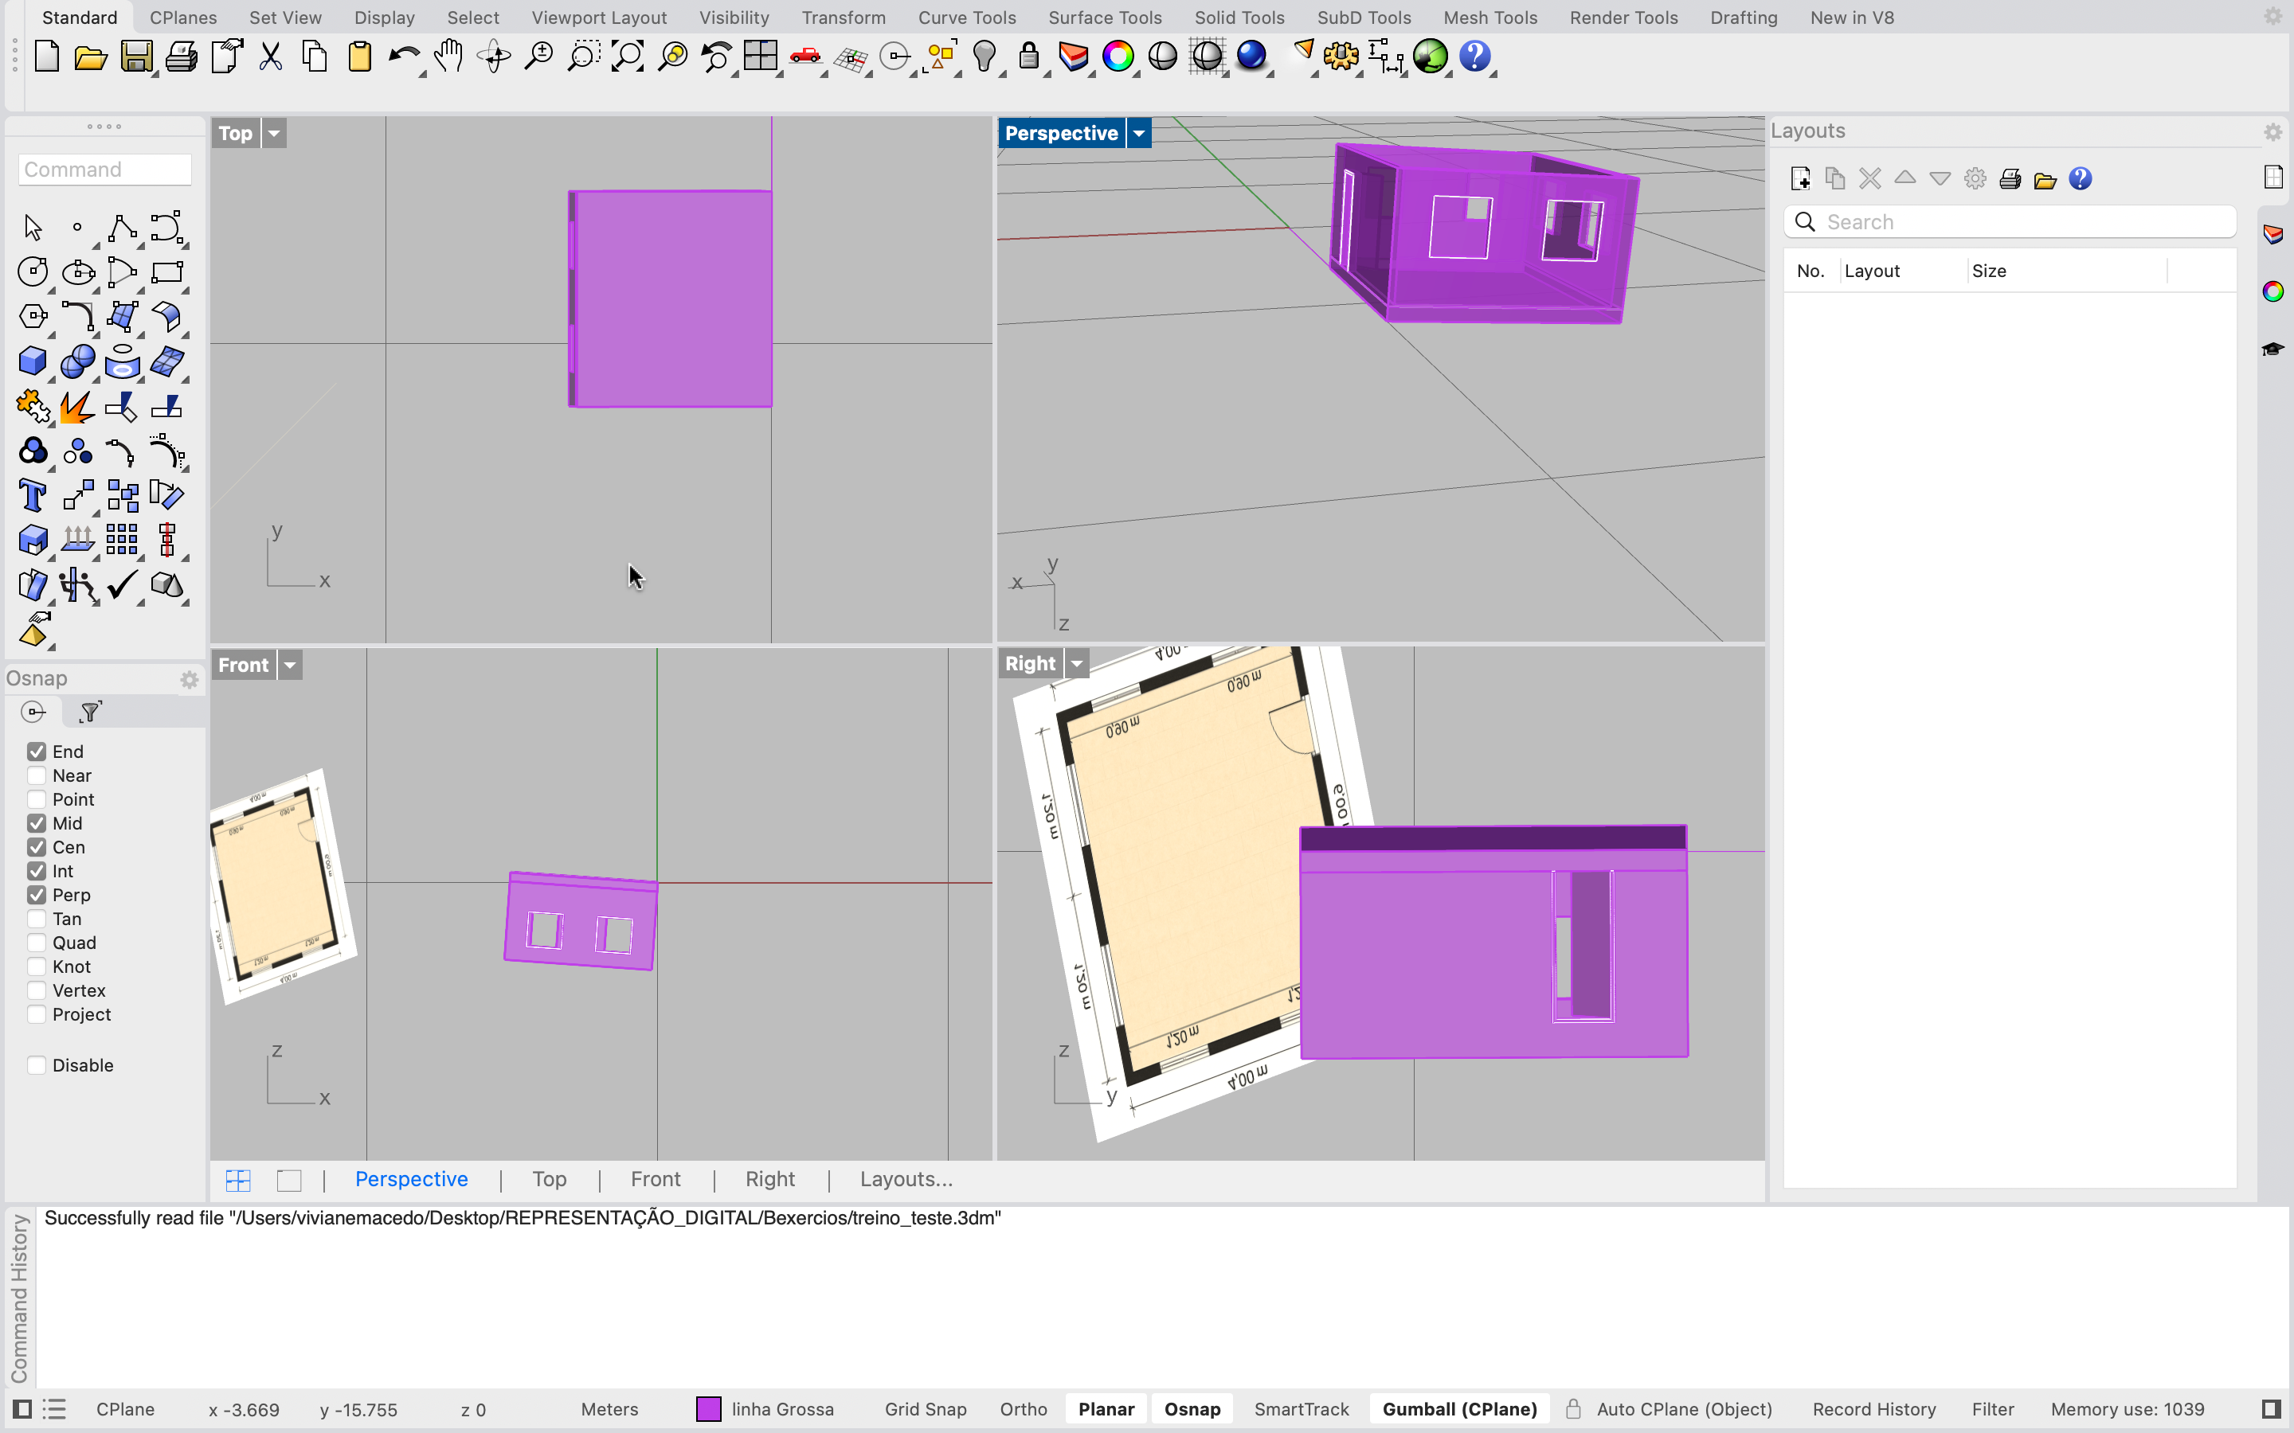Click the Save file icon
This screenshot has height=1433, width=2294.
tap(135, 57)
